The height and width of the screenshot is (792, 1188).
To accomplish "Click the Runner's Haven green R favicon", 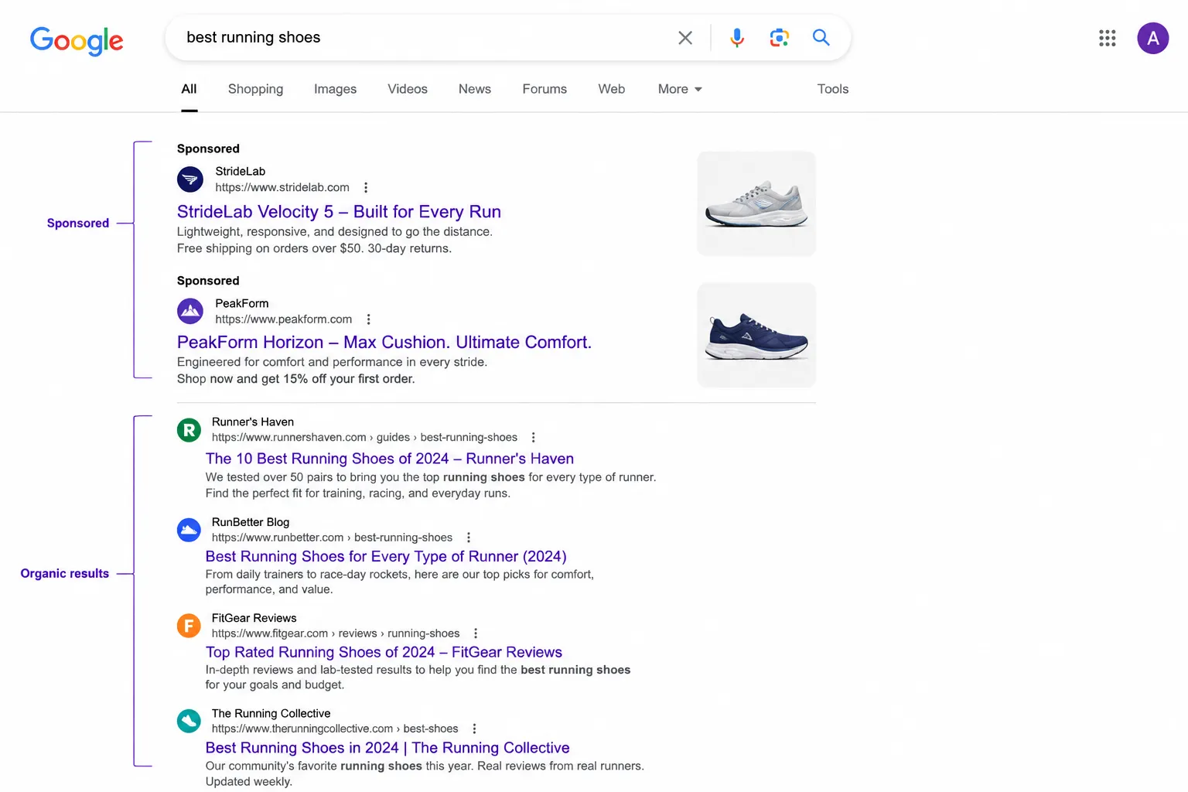I will [x=189, y=430].
